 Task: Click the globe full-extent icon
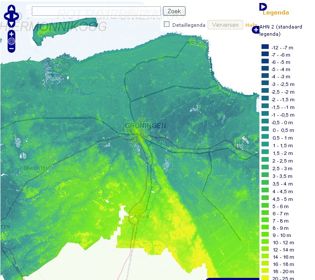point(11,41)
